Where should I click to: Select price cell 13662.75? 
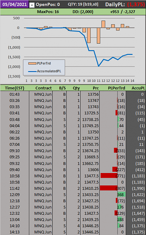(x=90, y=163)
